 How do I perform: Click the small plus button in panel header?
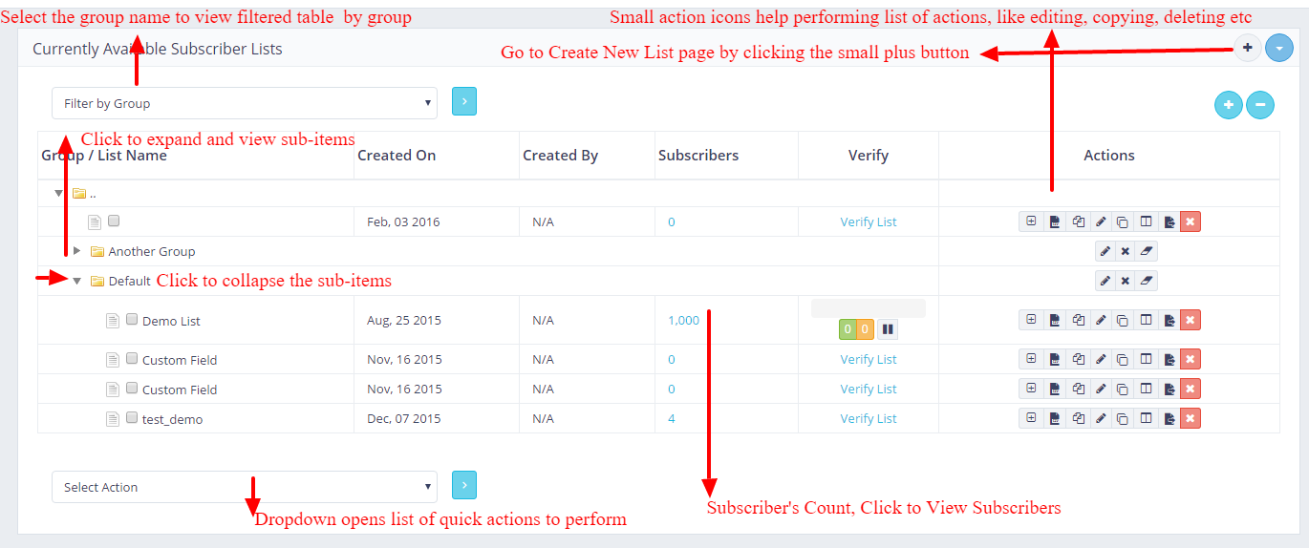tap(1247, 48)
